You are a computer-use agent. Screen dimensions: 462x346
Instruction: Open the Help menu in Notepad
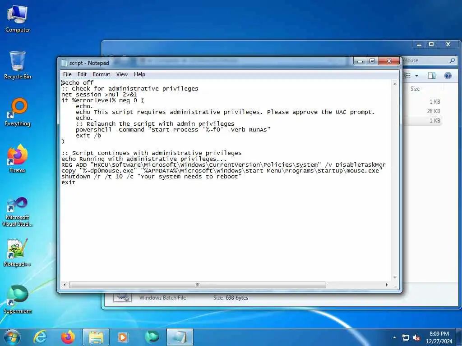pos(139,74)
